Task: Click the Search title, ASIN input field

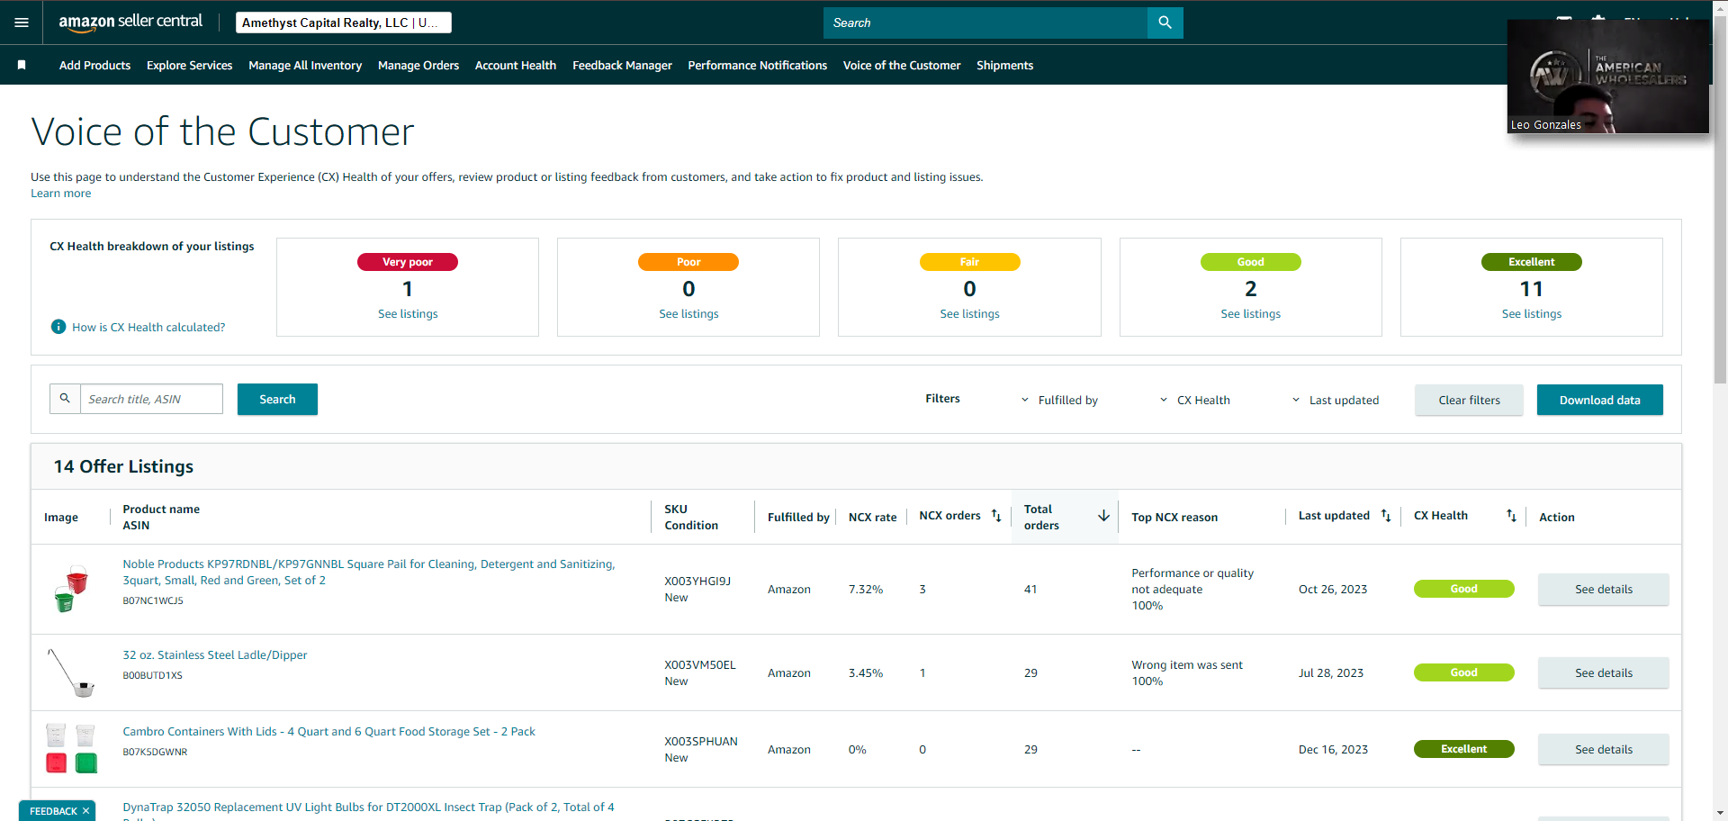Action: 151,399
